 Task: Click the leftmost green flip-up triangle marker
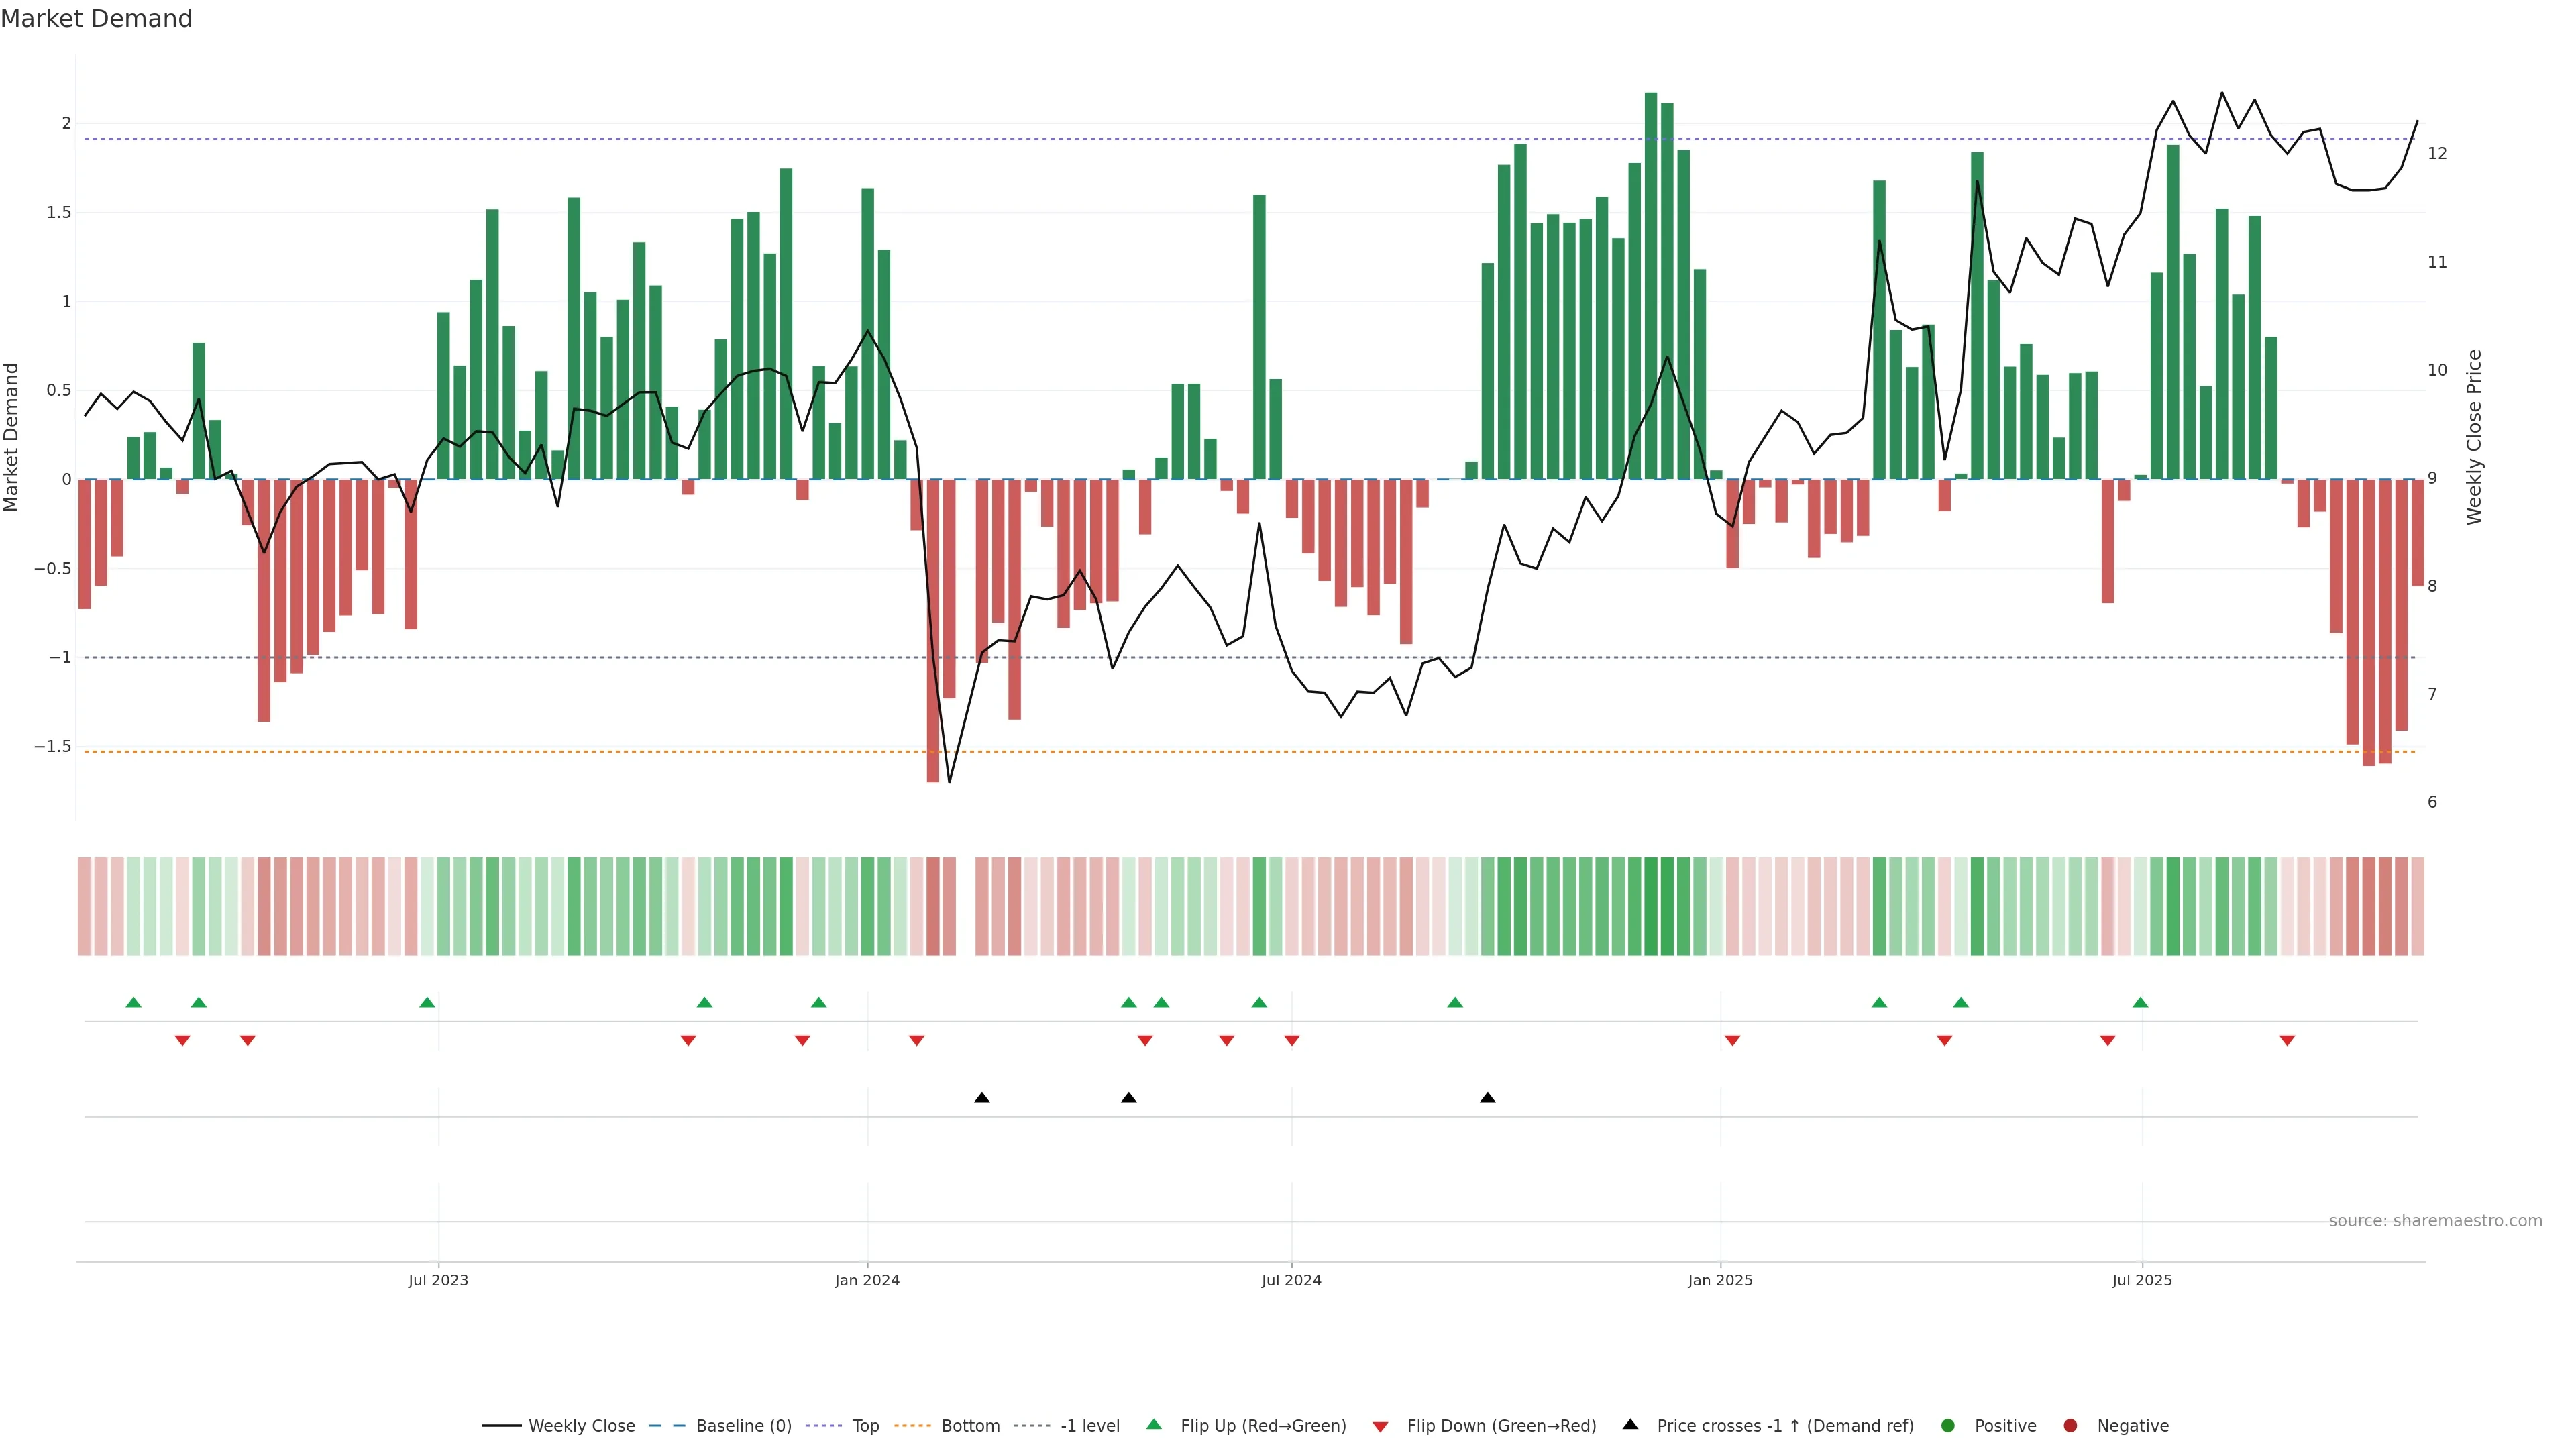pos(134,1002)
